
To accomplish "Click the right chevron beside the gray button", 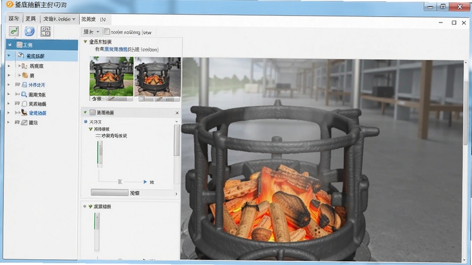I will tap(176, 194).
